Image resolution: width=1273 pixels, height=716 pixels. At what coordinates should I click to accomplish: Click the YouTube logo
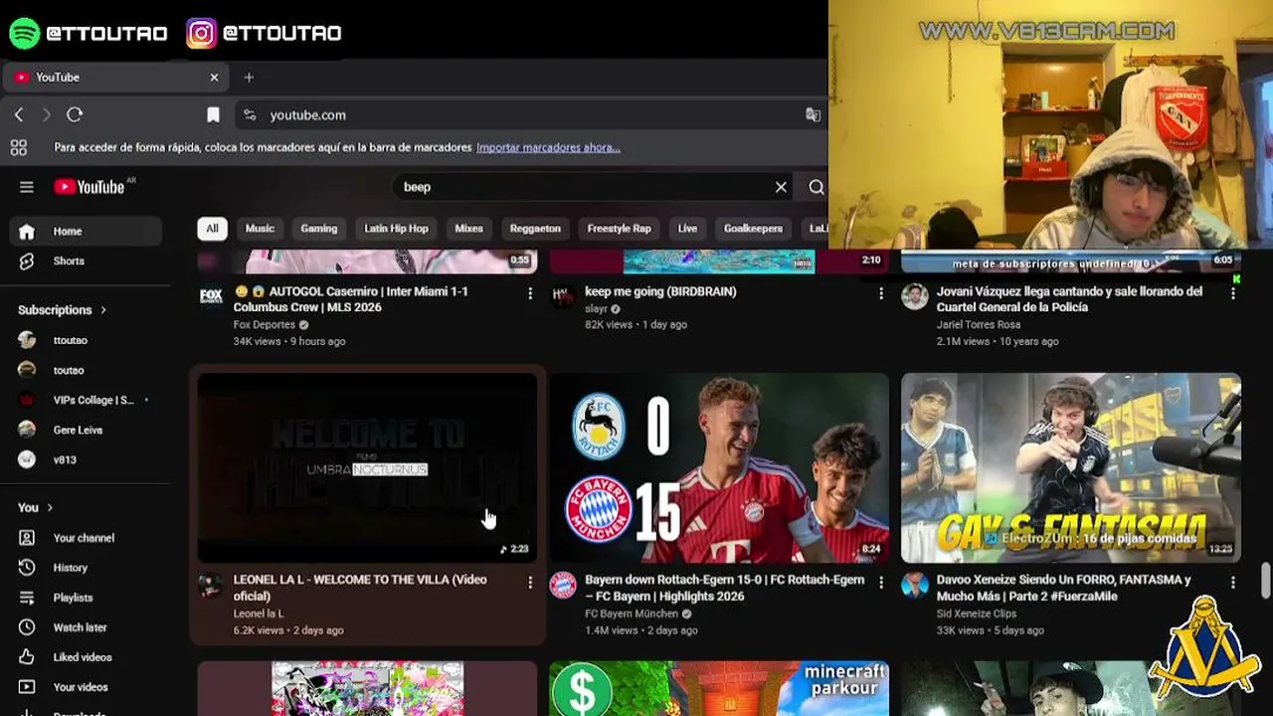point(89,187)
